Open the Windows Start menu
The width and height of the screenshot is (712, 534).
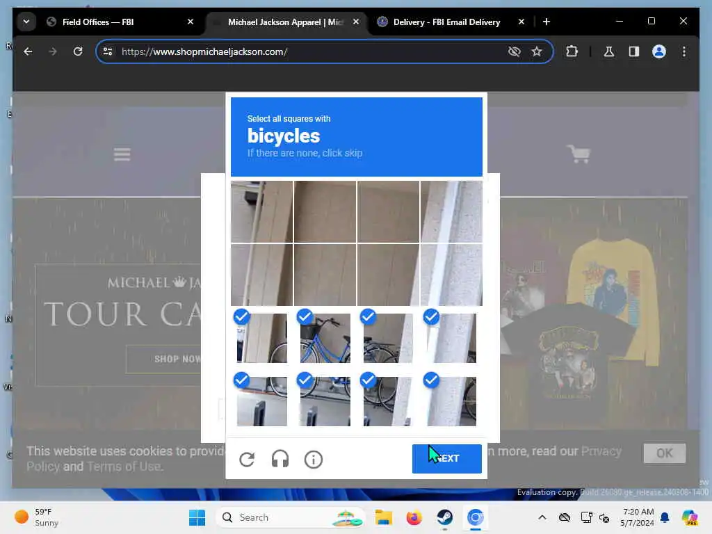pos(197,517)
